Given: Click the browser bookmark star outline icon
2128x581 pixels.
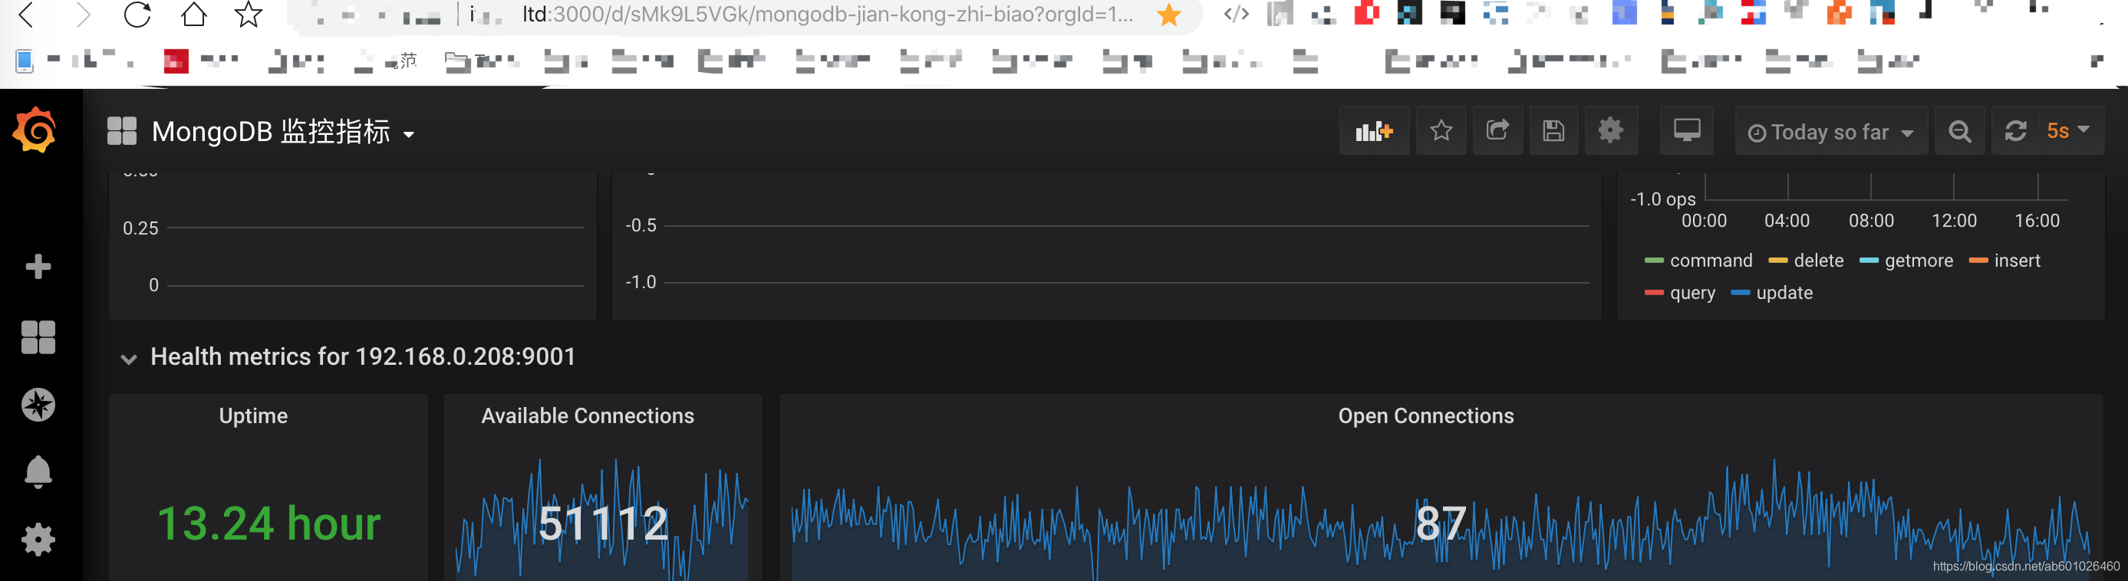Looking at the screenshot, I should (x=248, y=14).
